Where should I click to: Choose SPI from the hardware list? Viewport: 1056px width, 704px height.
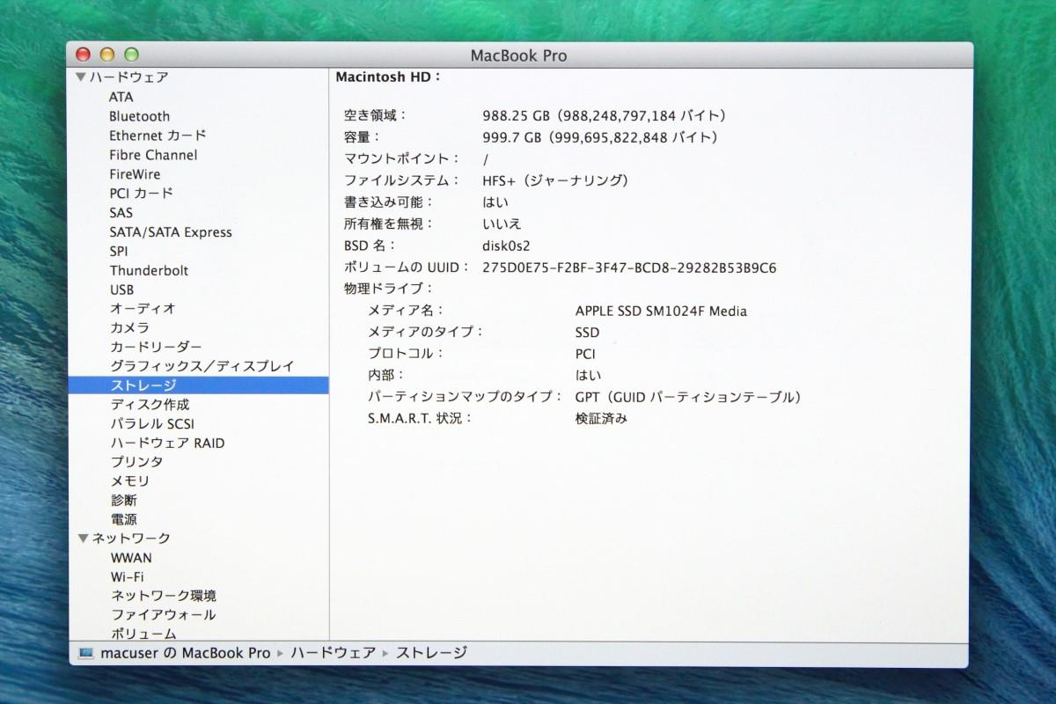pos(119,252)
